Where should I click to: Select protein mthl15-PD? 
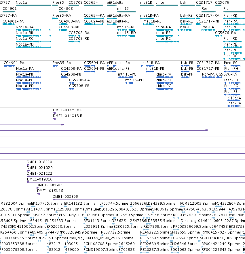tap(134, 80)
